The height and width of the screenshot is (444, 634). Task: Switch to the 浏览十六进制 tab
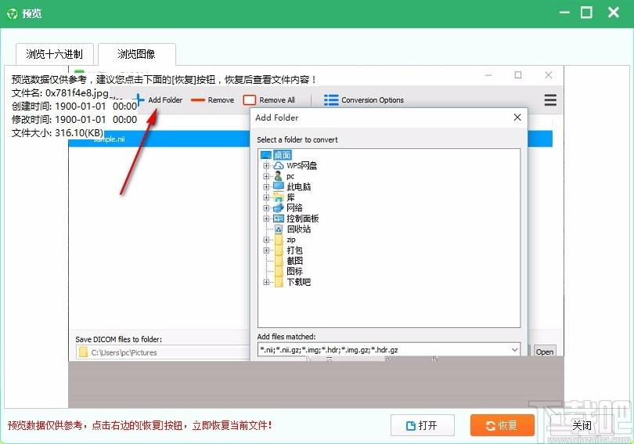coord(55,54)
